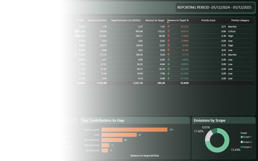
Task: Click the green down arrow beside -51.76%
Action: pos(168,78)
